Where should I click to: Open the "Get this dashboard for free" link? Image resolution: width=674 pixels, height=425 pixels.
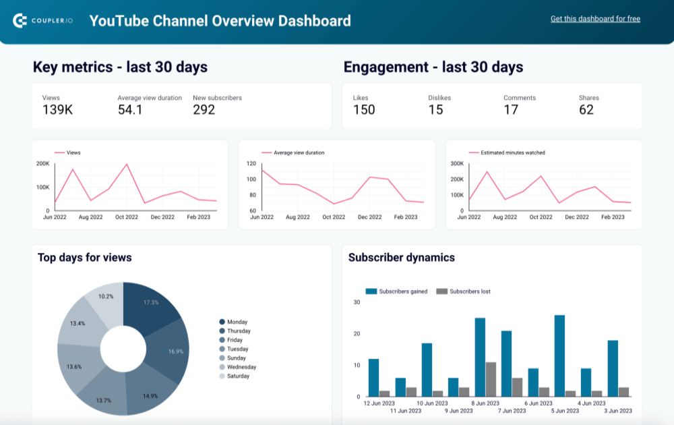pos(595,19)
